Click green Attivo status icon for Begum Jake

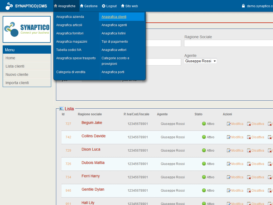(204, 124)
